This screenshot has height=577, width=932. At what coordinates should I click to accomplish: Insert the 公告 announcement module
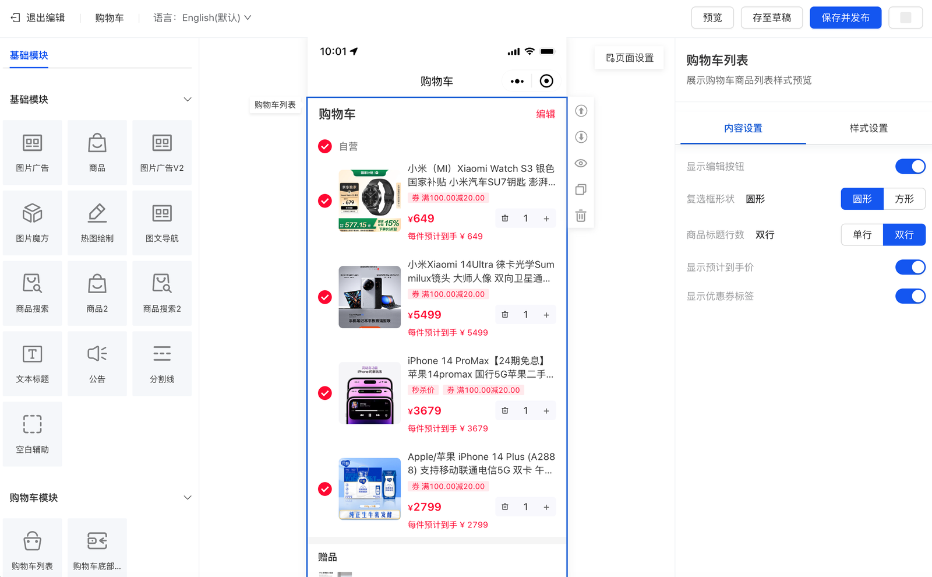tap(97, 363)
